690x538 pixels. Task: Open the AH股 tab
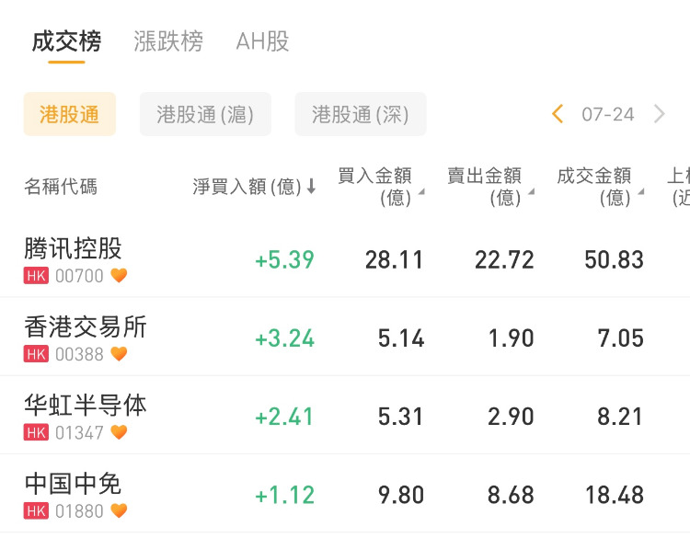(263, 41)
